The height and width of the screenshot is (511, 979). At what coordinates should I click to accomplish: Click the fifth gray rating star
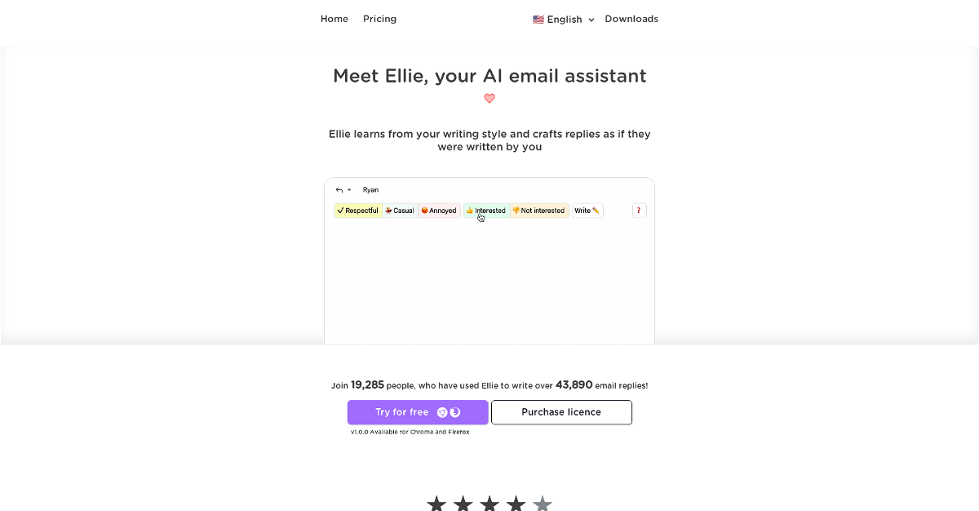(543, 504)
